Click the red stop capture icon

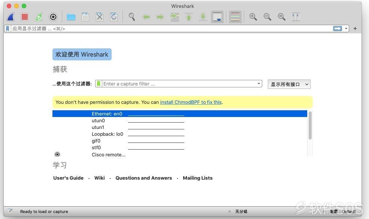pyautogui.click(x=25, y=17)
